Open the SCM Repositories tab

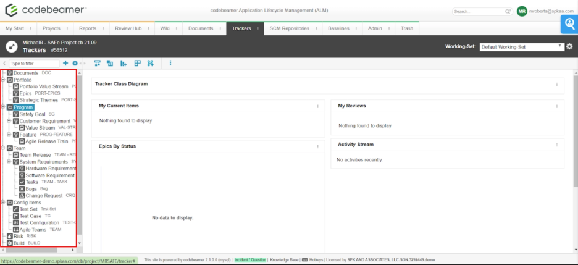(x=290, y=28)
